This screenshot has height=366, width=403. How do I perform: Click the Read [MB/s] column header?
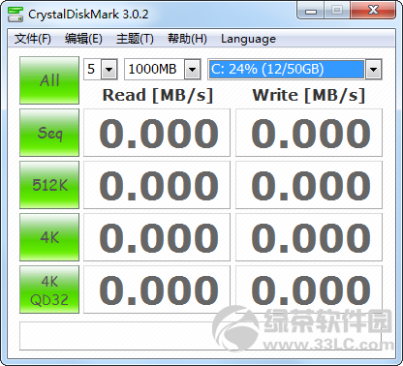158,95
